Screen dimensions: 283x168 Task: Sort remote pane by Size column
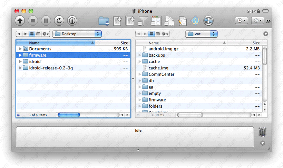click(x=256, y=43)
